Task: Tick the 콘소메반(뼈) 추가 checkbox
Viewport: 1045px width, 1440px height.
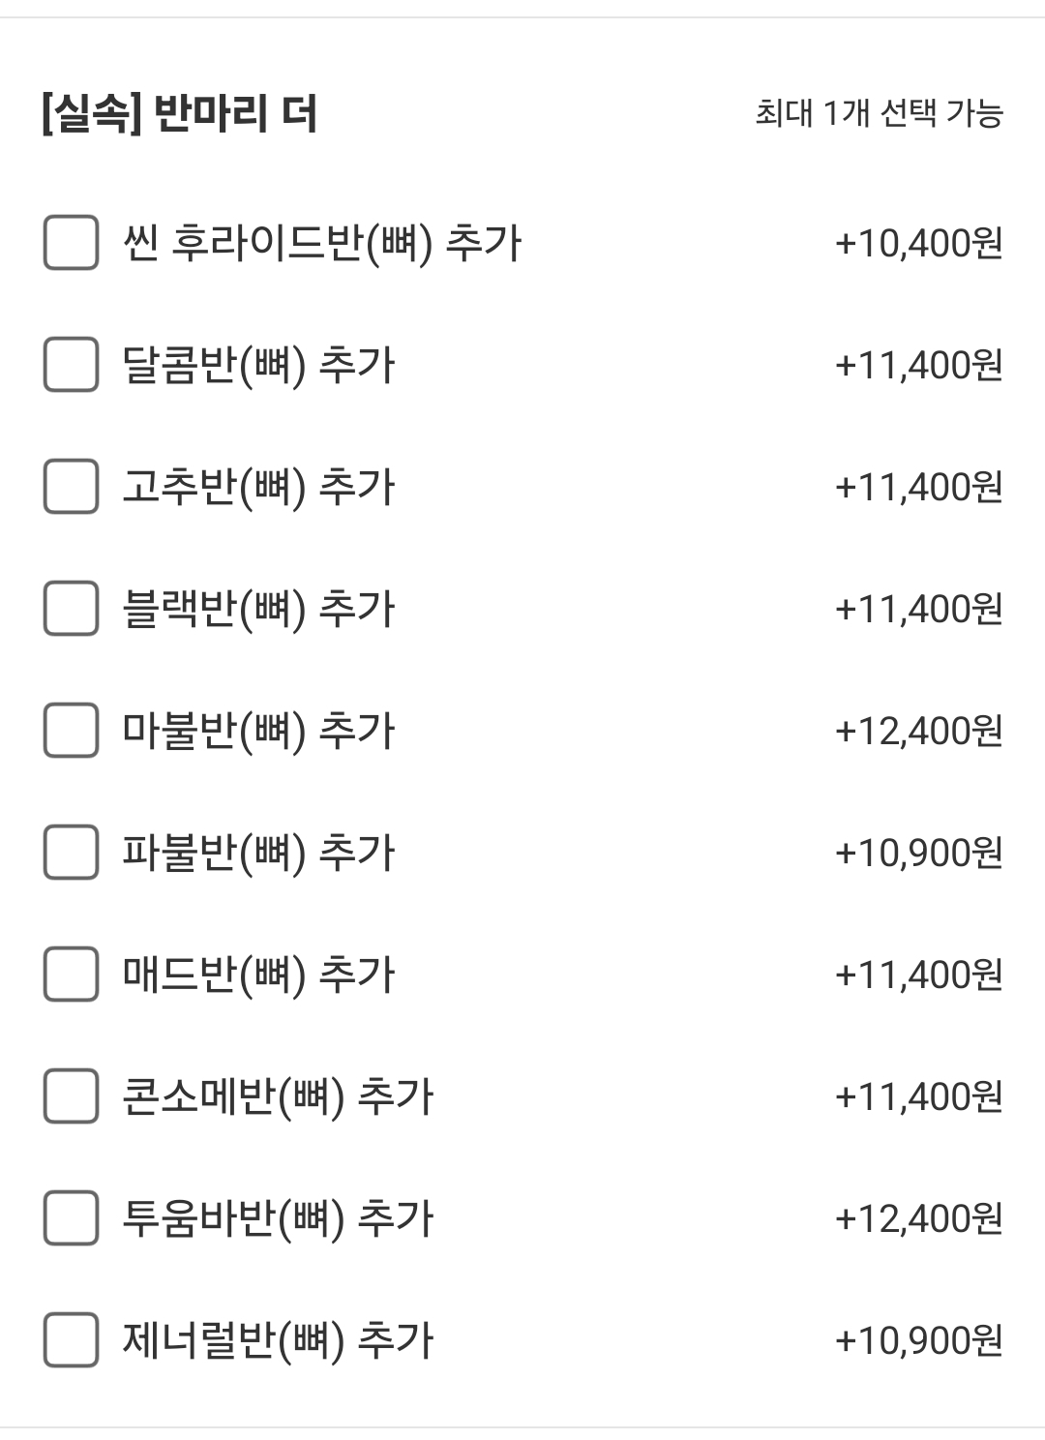Action: click(x=71, y=1095)
